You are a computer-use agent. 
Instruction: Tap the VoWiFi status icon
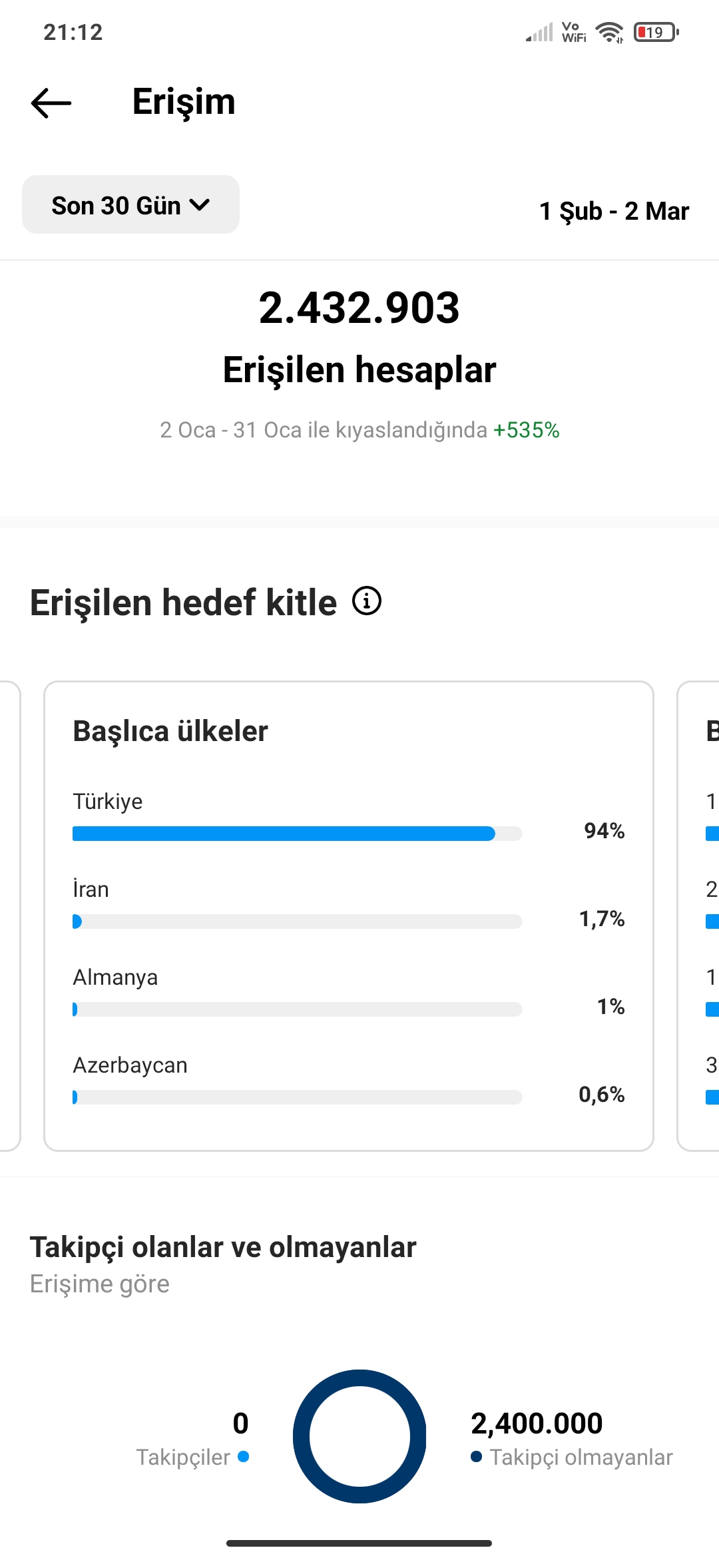click(x=574, y=32)
